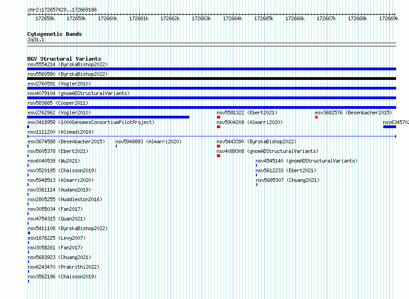
Task: Click nsv4089308 (gnomADStructuralVariants) label
Action: tap(267, 151)
